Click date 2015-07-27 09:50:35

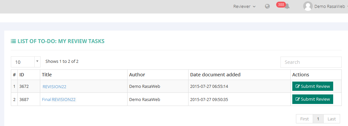(x=209, y=99)
